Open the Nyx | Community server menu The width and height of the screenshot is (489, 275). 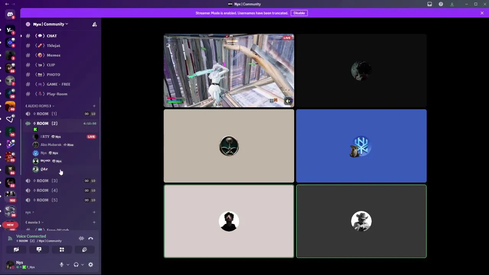pos(50,24)
